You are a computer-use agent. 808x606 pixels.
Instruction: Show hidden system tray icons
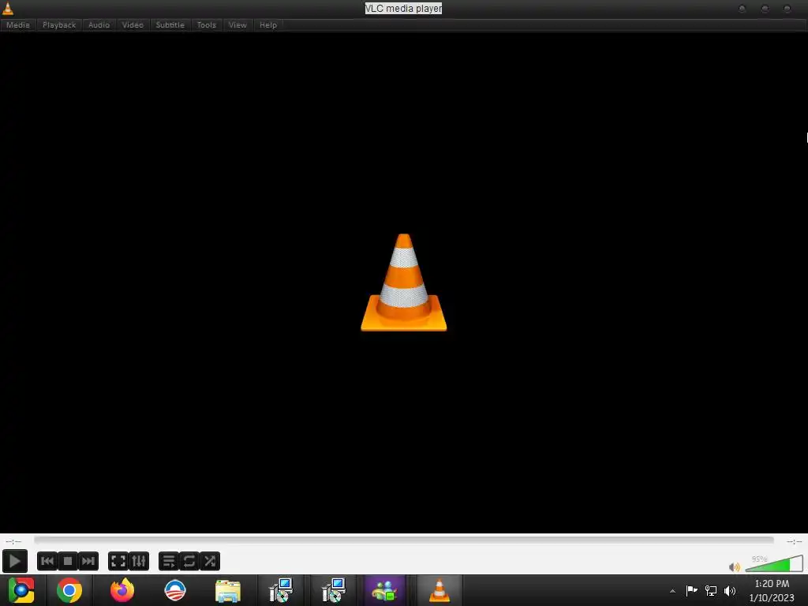(672, 591)
